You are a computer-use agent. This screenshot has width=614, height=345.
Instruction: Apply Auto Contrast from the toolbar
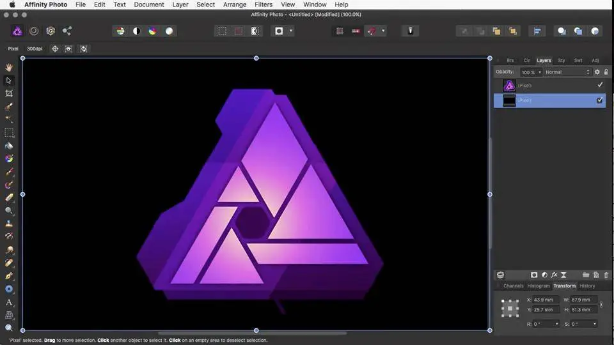click(x=137, y=31)
